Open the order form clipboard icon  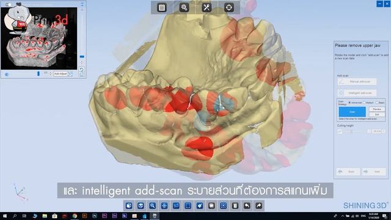click(x=162, y=7)
